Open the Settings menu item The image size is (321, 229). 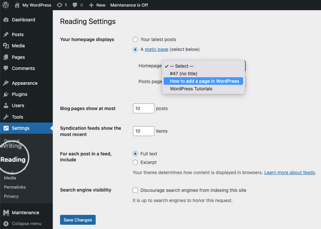[x=26, y=128]
